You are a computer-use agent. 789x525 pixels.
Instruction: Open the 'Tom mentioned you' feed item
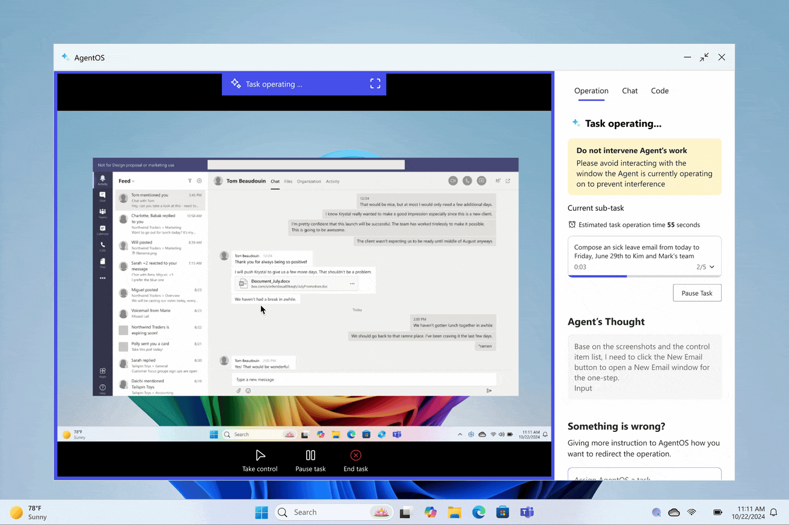tap(160, 200)
